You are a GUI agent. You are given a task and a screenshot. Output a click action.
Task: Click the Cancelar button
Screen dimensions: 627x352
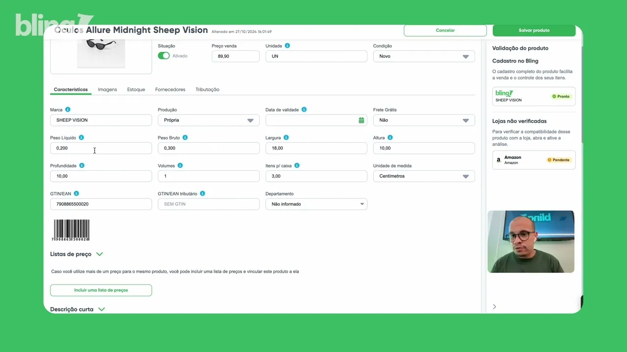click(445, 30)
